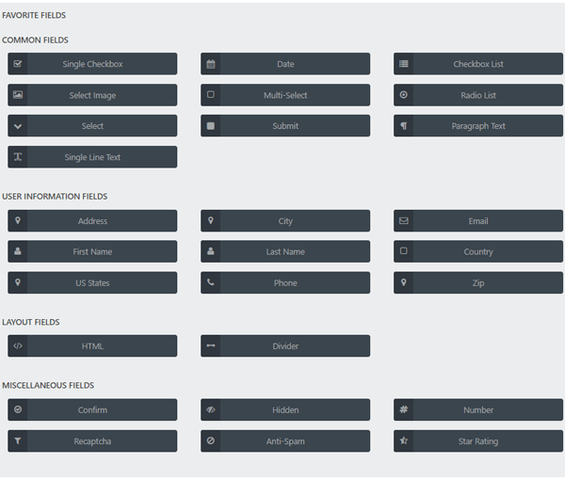Add the Confirm field
The image size is (565, 480).
click(92, 410)
